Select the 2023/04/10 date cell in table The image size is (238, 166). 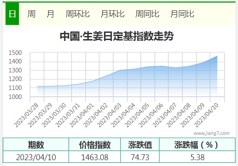[x=36, y=157]
